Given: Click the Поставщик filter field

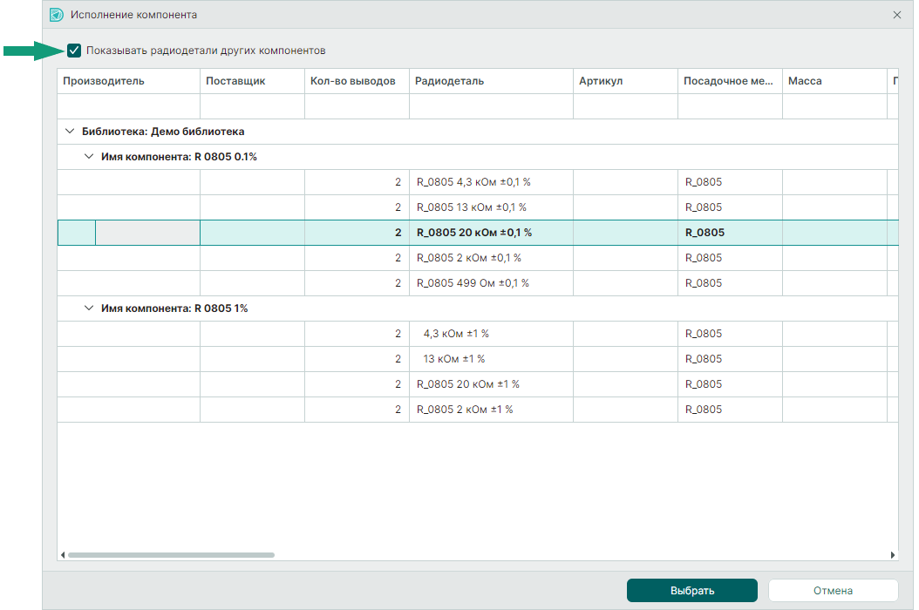Looking at the screenshot, I should click(253, 106).
